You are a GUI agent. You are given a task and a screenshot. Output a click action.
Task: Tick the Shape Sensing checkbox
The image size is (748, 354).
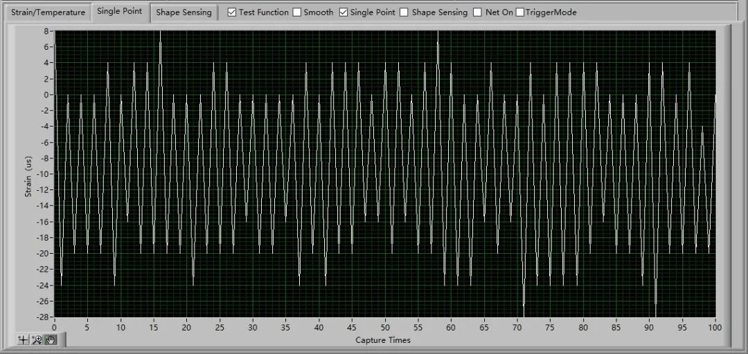[405, 12]
